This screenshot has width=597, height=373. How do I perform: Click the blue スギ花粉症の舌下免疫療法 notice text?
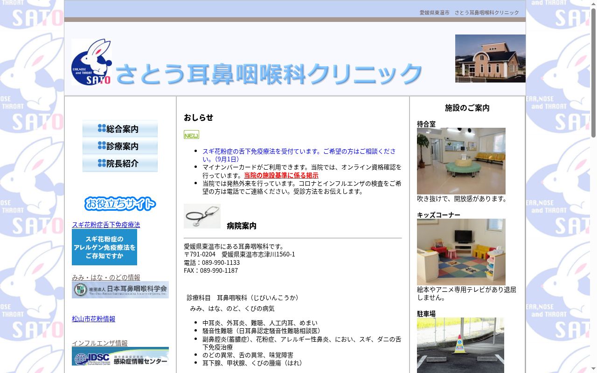[299, 155]
